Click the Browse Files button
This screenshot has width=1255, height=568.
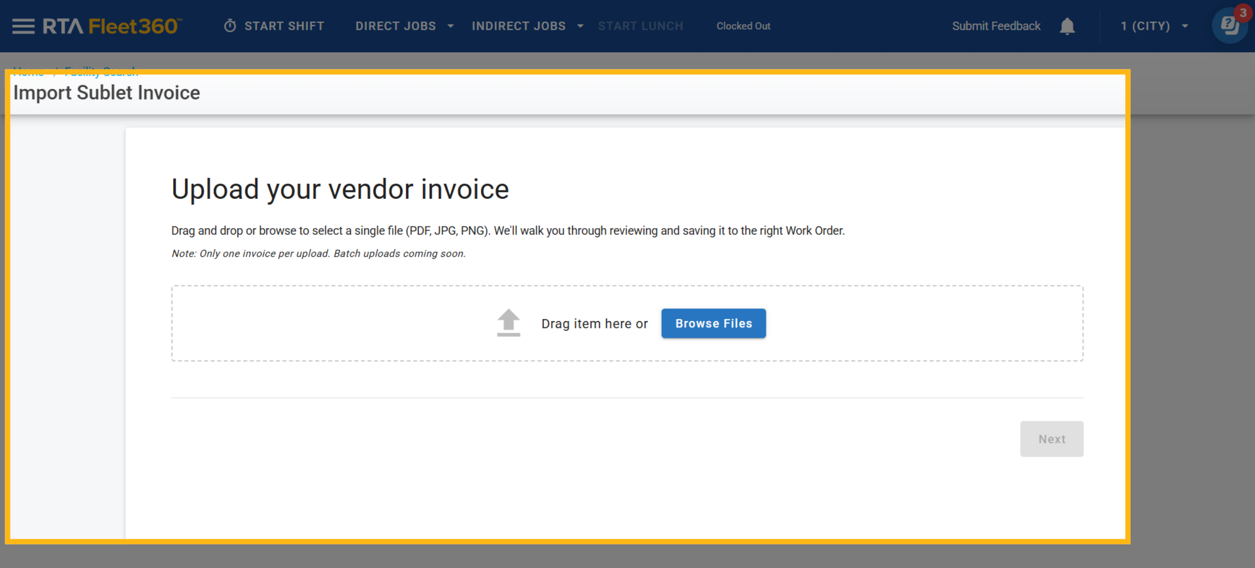pos(713,323)
